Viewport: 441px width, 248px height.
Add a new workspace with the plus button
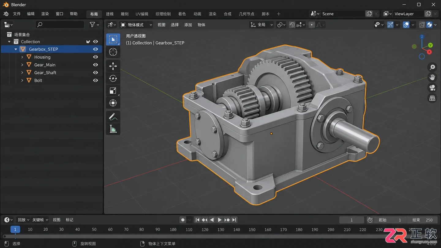(278, 14)
